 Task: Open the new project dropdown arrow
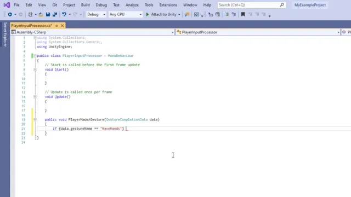tap(36, 15)
